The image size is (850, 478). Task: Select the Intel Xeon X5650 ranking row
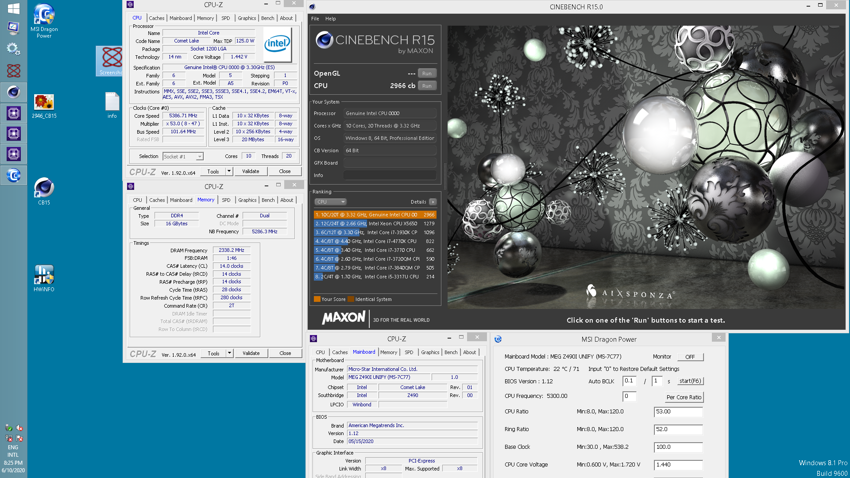(x=375, y=224)
